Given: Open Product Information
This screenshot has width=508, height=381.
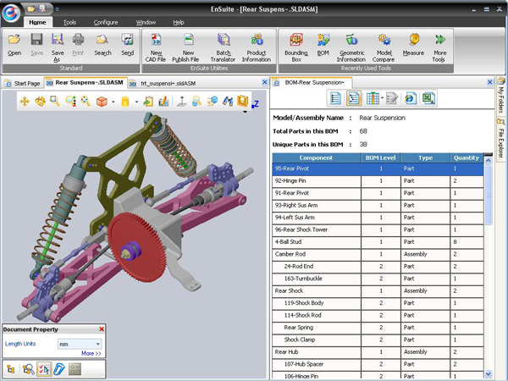Looking at the screenshot, I should 257,47.
